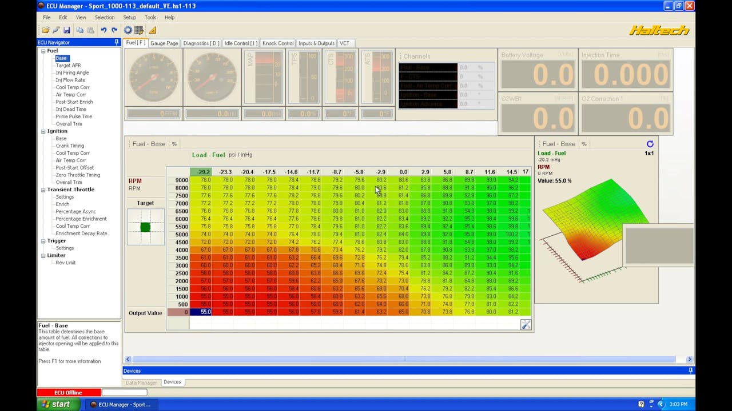Screen dimensions: 732x411
Task: Click the table/grid editor toolbar icon
Action: [x=139, y=30]
